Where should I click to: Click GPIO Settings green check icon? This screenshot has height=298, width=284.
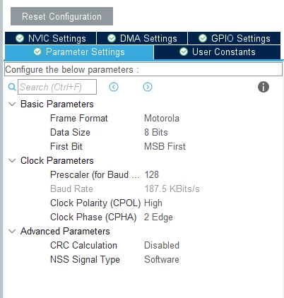203,38
